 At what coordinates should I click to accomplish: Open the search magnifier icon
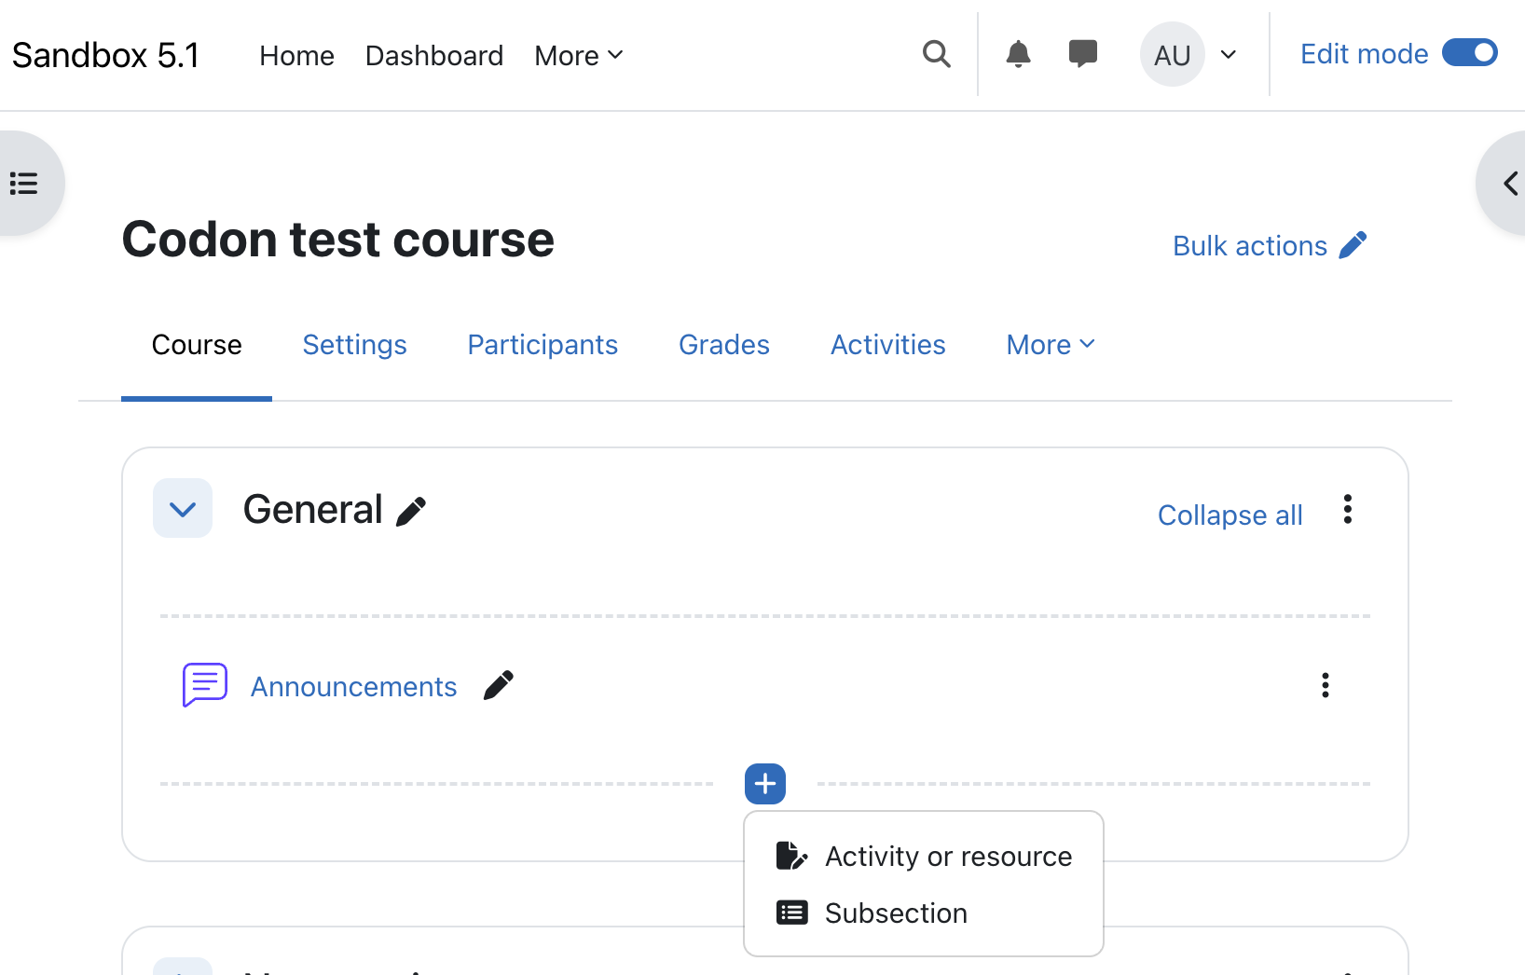[937, 54]
